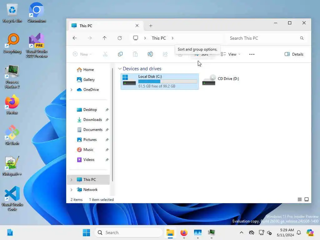Switch to details list view icon
Viewport: 320px width, 240px height.
(299, 199)
